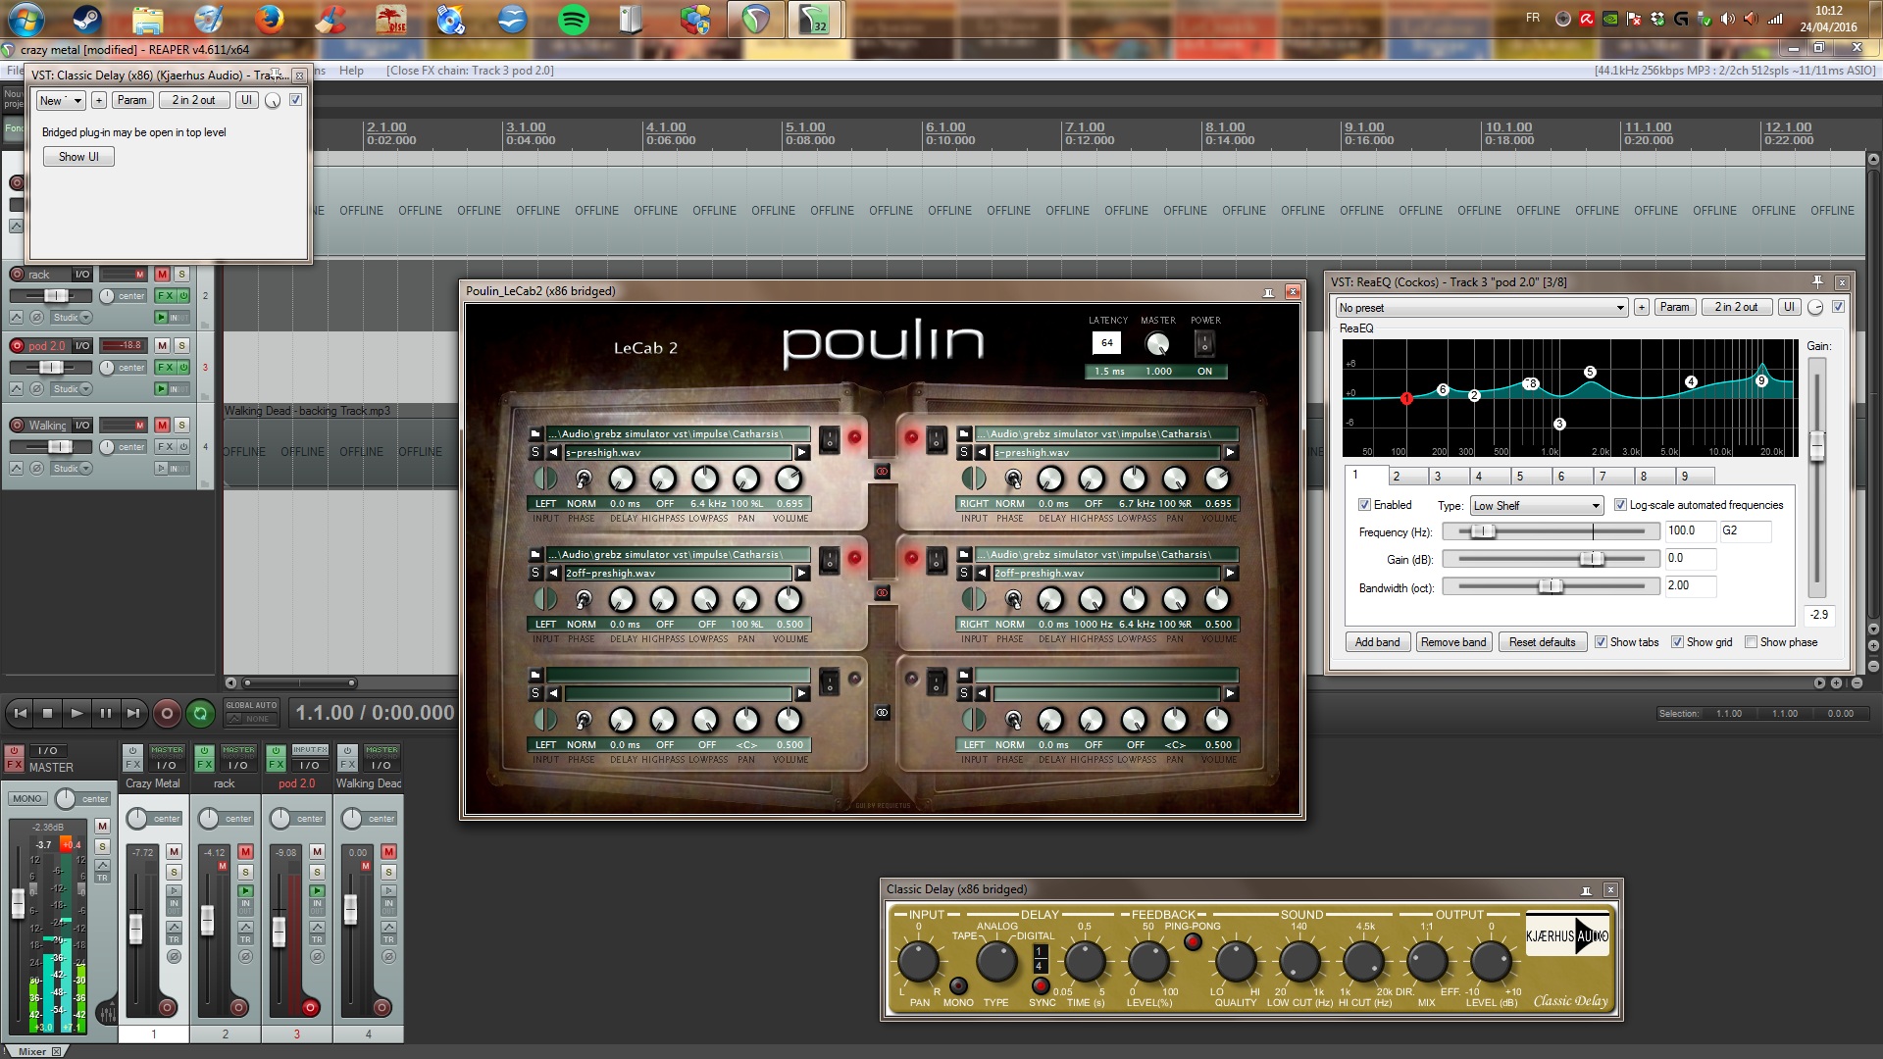Toggle the ReaEQ band Enabled checkbox

pos(1364,505)
